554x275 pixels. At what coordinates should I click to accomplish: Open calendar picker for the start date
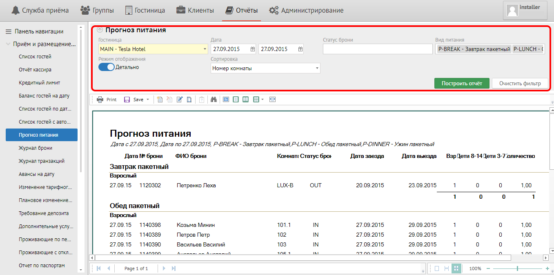[252, 49]
